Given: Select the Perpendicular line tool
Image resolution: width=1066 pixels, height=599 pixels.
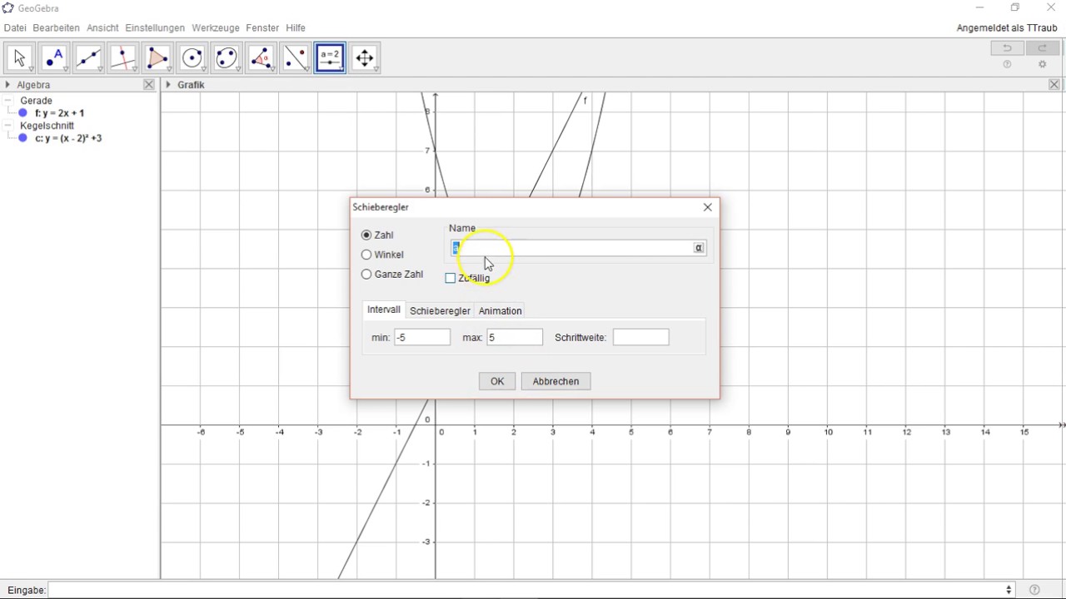Looking at the screenshot, I should click(123, 57).
